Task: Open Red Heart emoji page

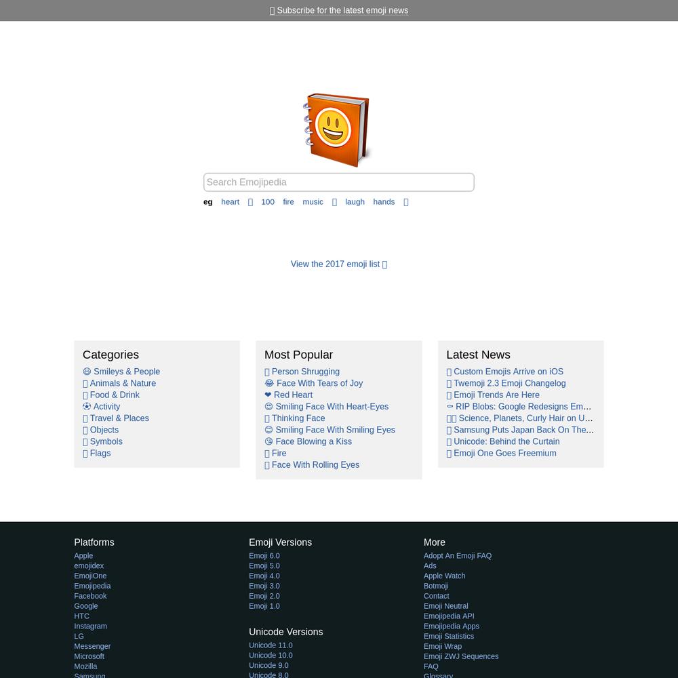Action: pyautogui.click(x=288, y=395)
